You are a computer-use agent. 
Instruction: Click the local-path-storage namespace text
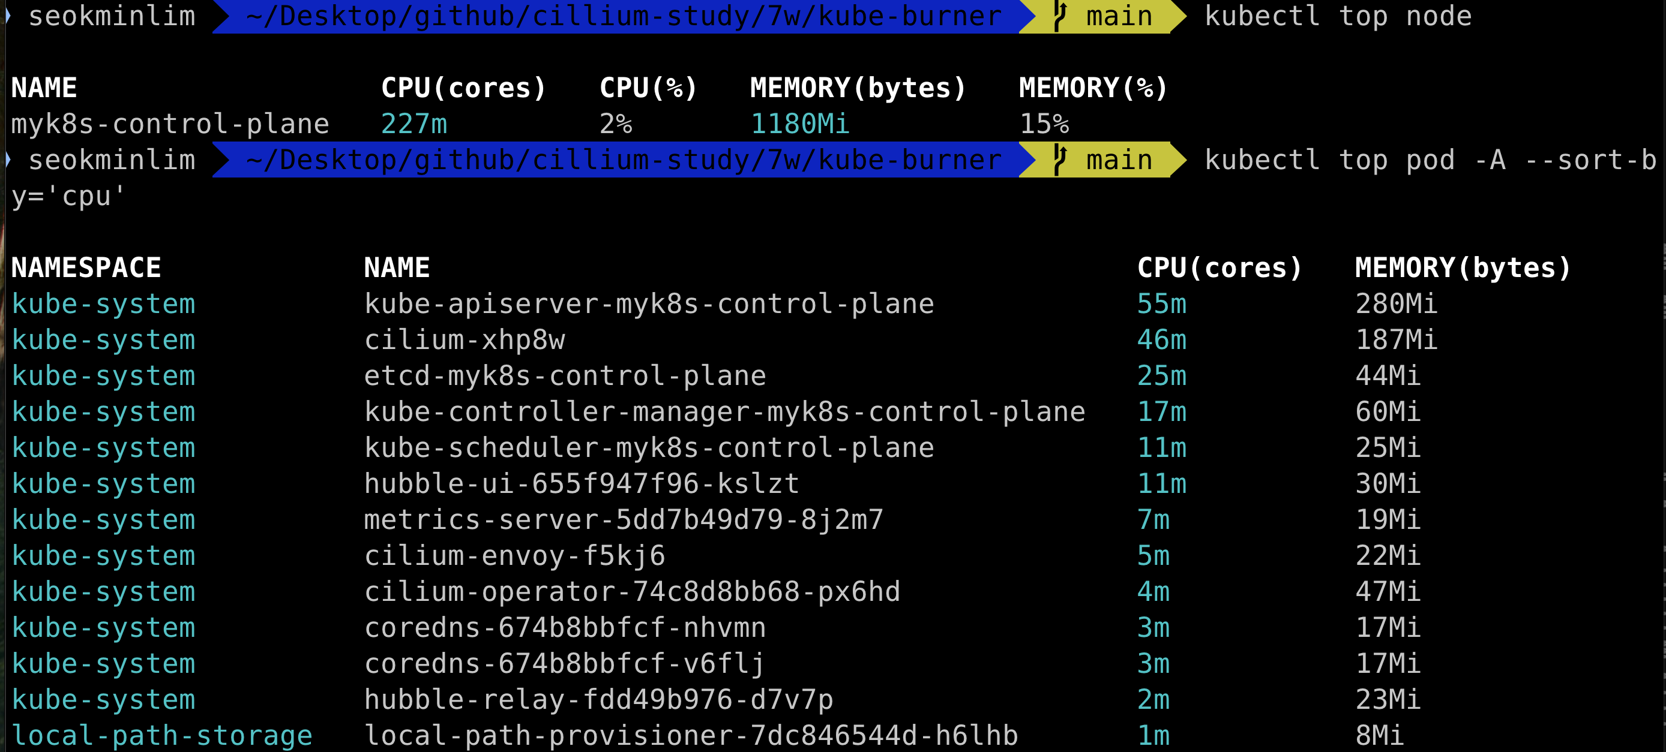[161, 735]
